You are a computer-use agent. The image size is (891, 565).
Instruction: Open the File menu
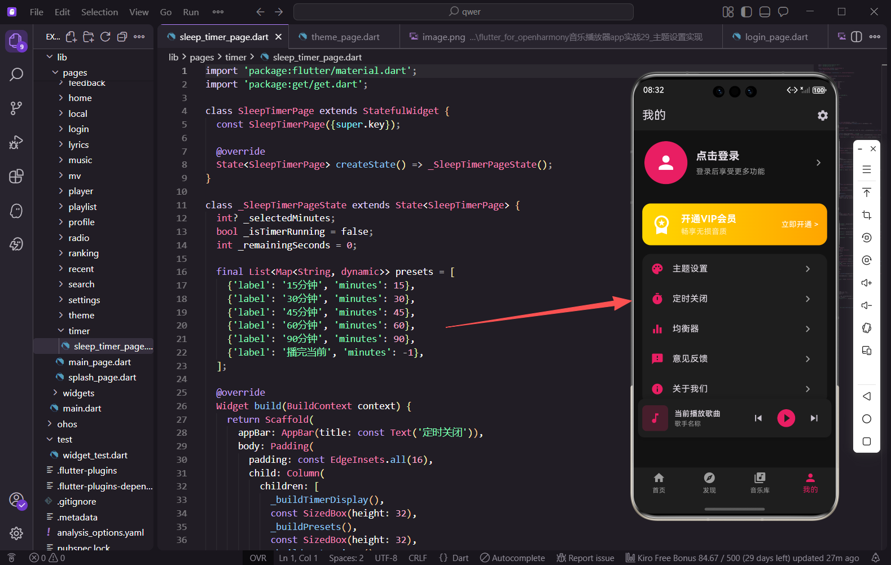pyautogui.click(x=37, y=12)
